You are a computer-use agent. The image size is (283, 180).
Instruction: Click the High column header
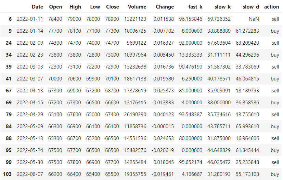click(75, 7)
